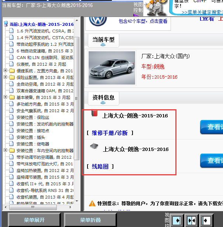
Task: Expand 安装位置：车内空间内的控制器 folder
Action: pos(5,150)
